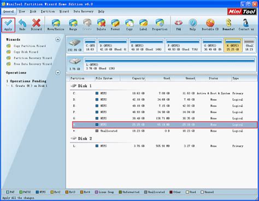Screen dimensions: 259x201
Task: Select E: partition block in disk map
Action: 146,45
